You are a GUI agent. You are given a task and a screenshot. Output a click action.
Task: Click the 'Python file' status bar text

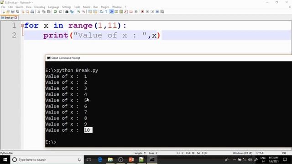pos(6,153)
